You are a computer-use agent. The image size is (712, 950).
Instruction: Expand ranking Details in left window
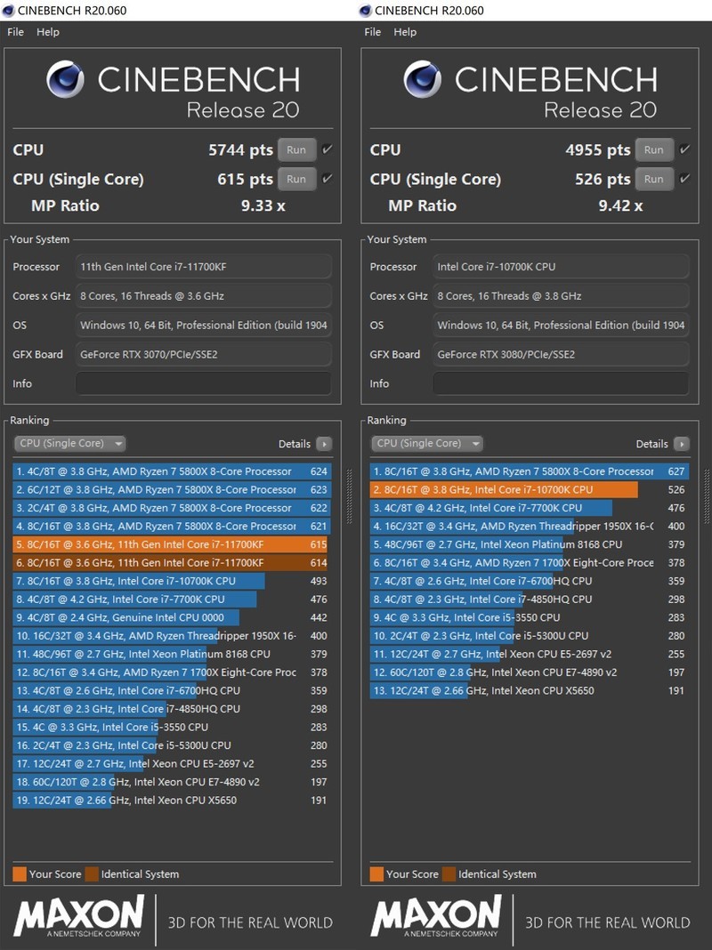(x=324, y=443)
